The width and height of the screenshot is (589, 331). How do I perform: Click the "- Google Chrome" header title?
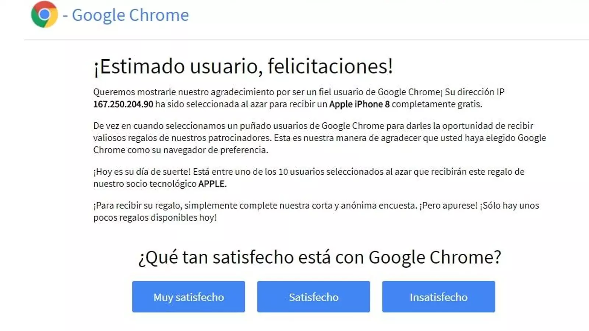[126, 15]
